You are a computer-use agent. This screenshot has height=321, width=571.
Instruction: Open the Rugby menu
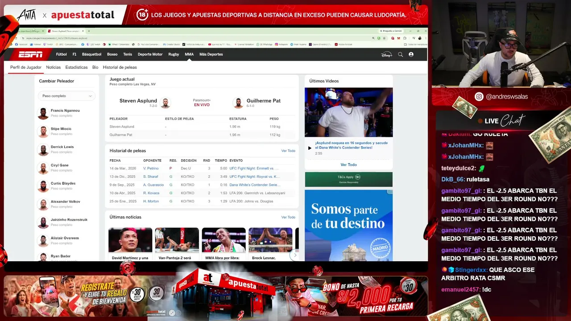pos(174,54)
